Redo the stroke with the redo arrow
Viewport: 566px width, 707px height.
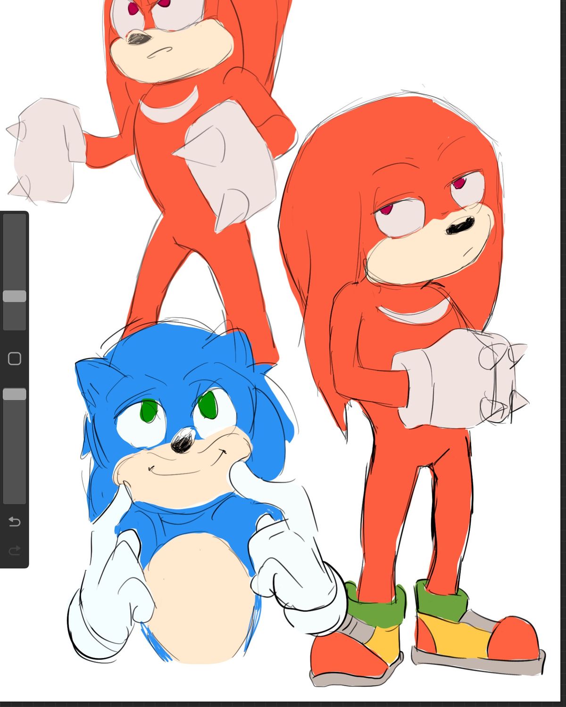coord(15,550)
